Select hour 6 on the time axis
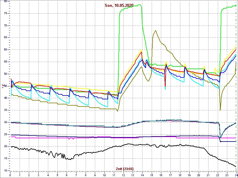The image size is (238, 178). 67,175
